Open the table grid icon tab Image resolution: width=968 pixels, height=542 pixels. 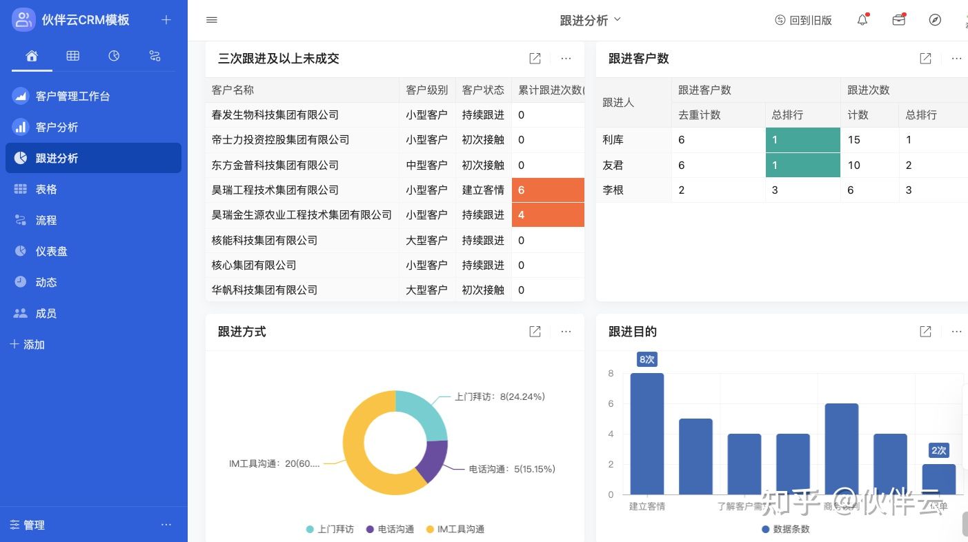[72, 57]
